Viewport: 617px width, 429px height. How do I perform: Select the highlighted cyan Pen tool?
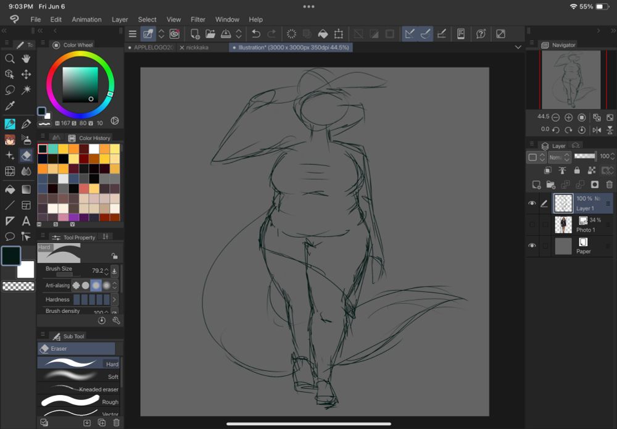(10, 124)
